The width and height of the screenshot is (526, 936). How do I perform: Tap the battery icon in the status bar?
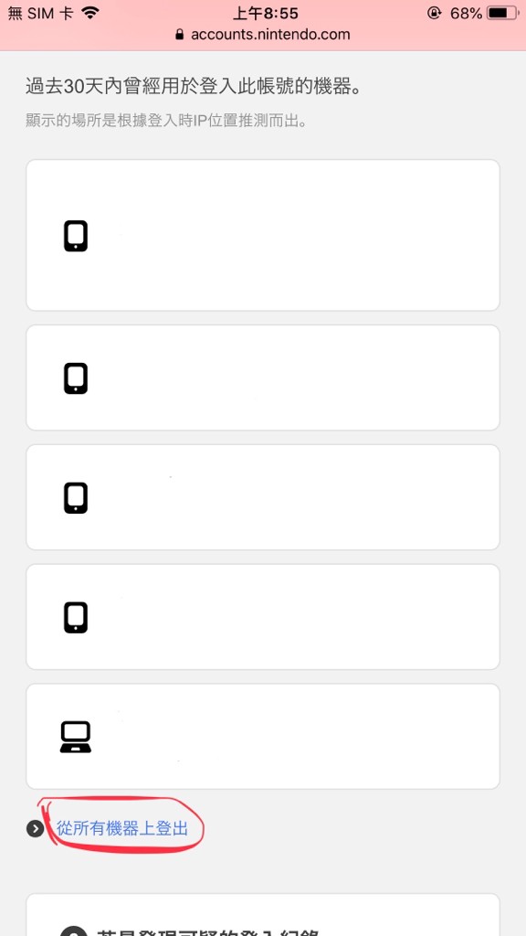click(x=502, y=13)
